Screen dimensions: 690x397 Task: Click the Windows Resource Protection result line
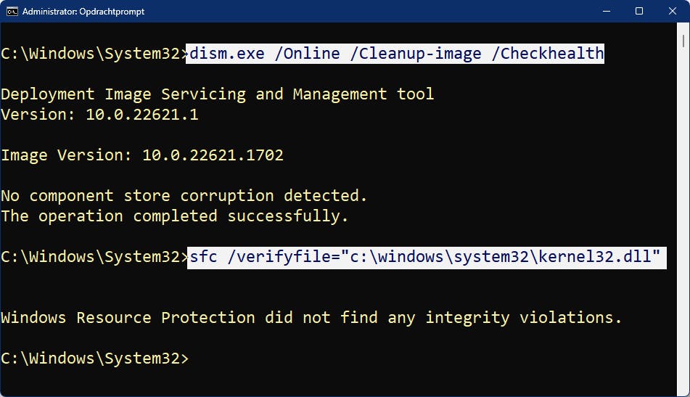311,317
